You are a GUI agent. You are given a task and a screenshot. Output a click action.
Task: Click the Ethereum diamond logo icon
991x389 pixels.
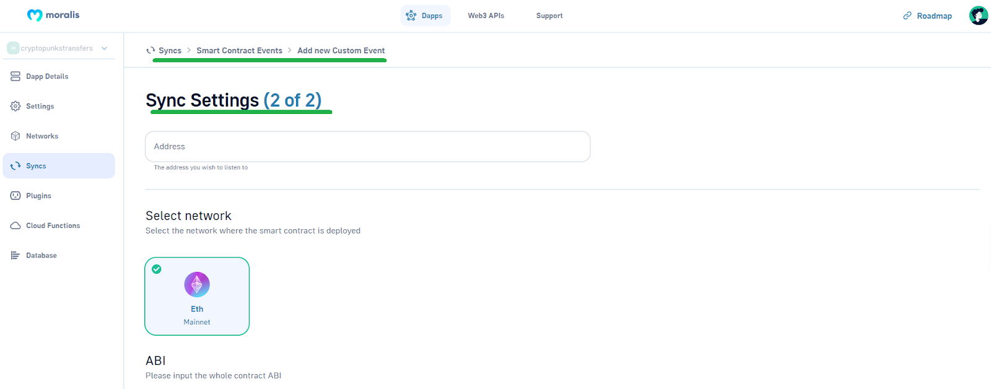(197, 284)
